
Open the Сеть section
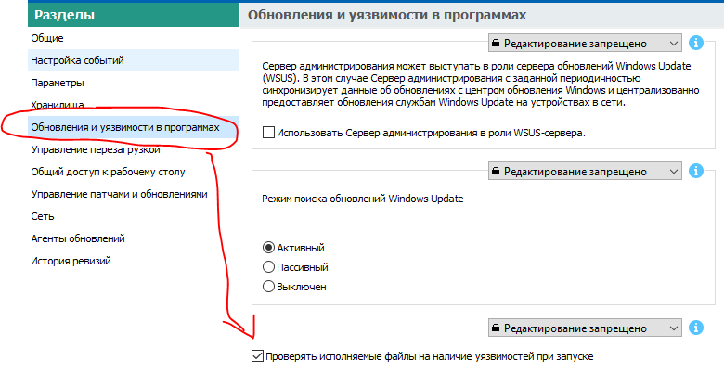point(133,216)
